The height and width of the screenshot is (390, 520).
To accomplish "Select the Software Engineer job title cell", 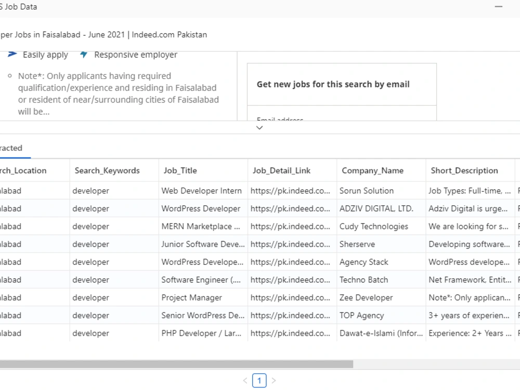I will point(203,280).
